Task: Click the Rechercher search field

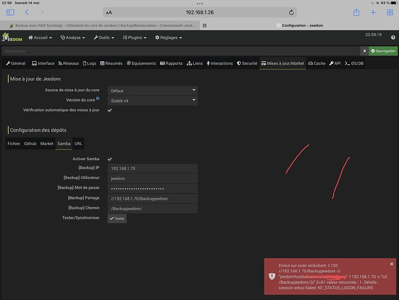Action: (181, 51)
